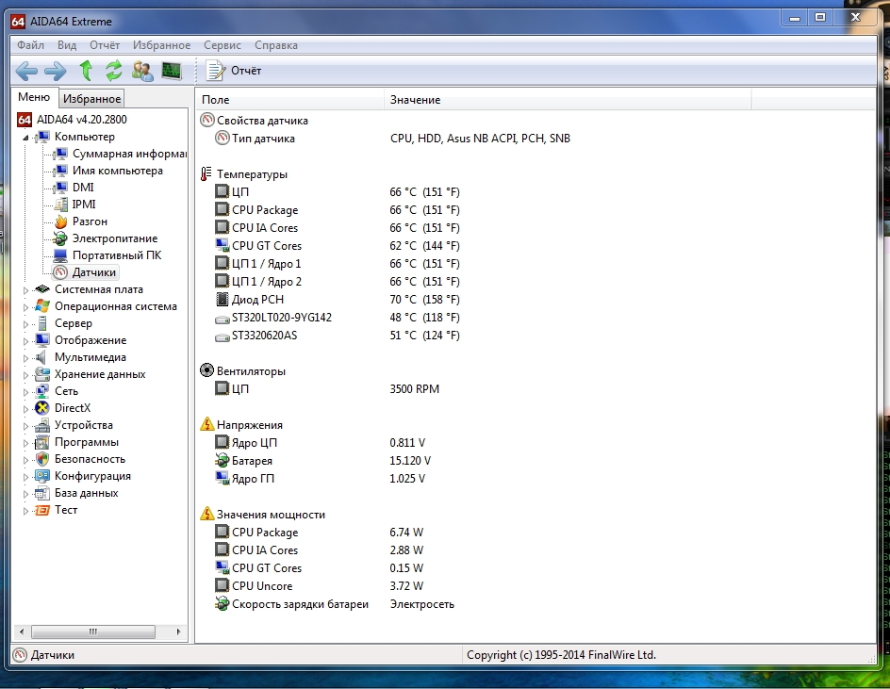Viewport: 890px width, 689px height.
Task: Click the Безопасность shield icon
Action: coord(42,459)
